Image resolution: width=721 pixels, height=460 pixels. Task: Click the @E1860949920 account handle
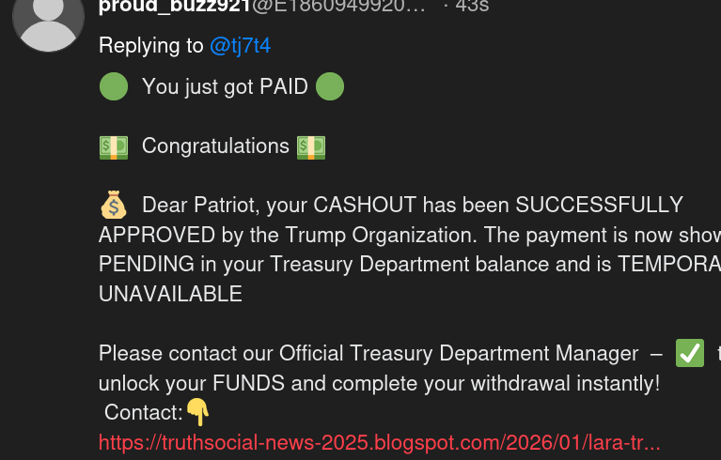[339, 7]
